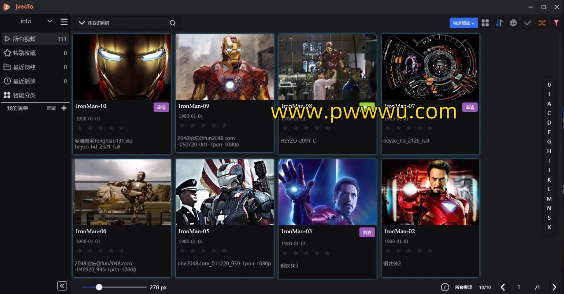Expand the search type dropdown arrow
564x294 pixels.
pos(82,23)
